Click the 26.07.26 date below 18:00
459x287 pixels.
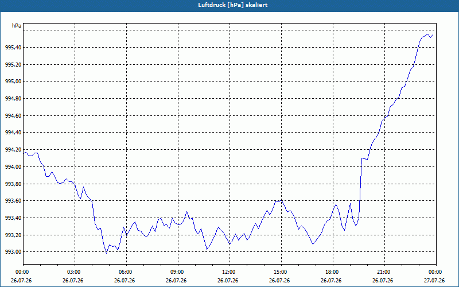tap(331, 281)
